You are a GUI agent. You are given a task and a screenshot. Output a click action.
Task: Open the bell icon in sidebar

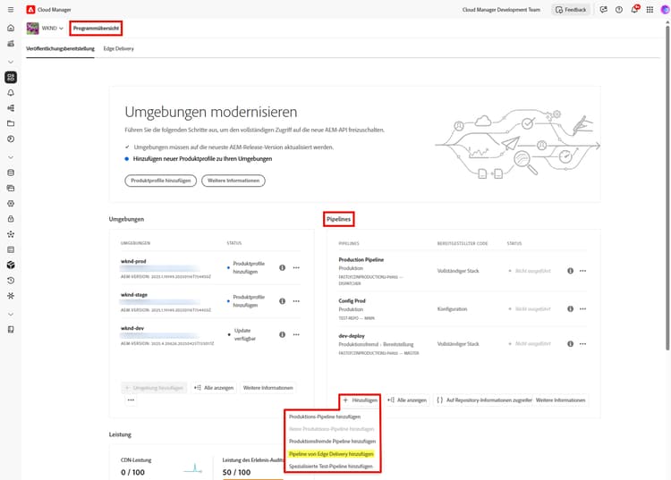tap(11, 93)
